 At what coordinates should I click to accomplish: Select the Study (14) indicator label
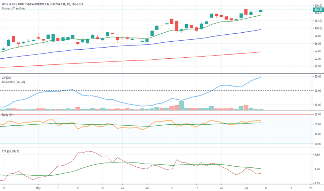[7, 114]
